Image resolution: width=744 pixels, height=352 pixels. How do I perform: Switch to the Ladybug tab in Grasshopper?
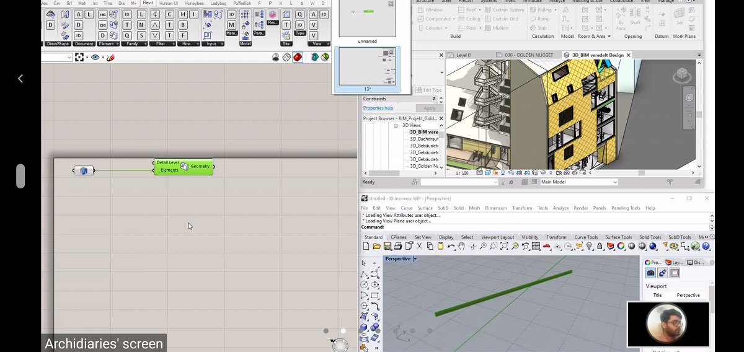coord(218,3)
